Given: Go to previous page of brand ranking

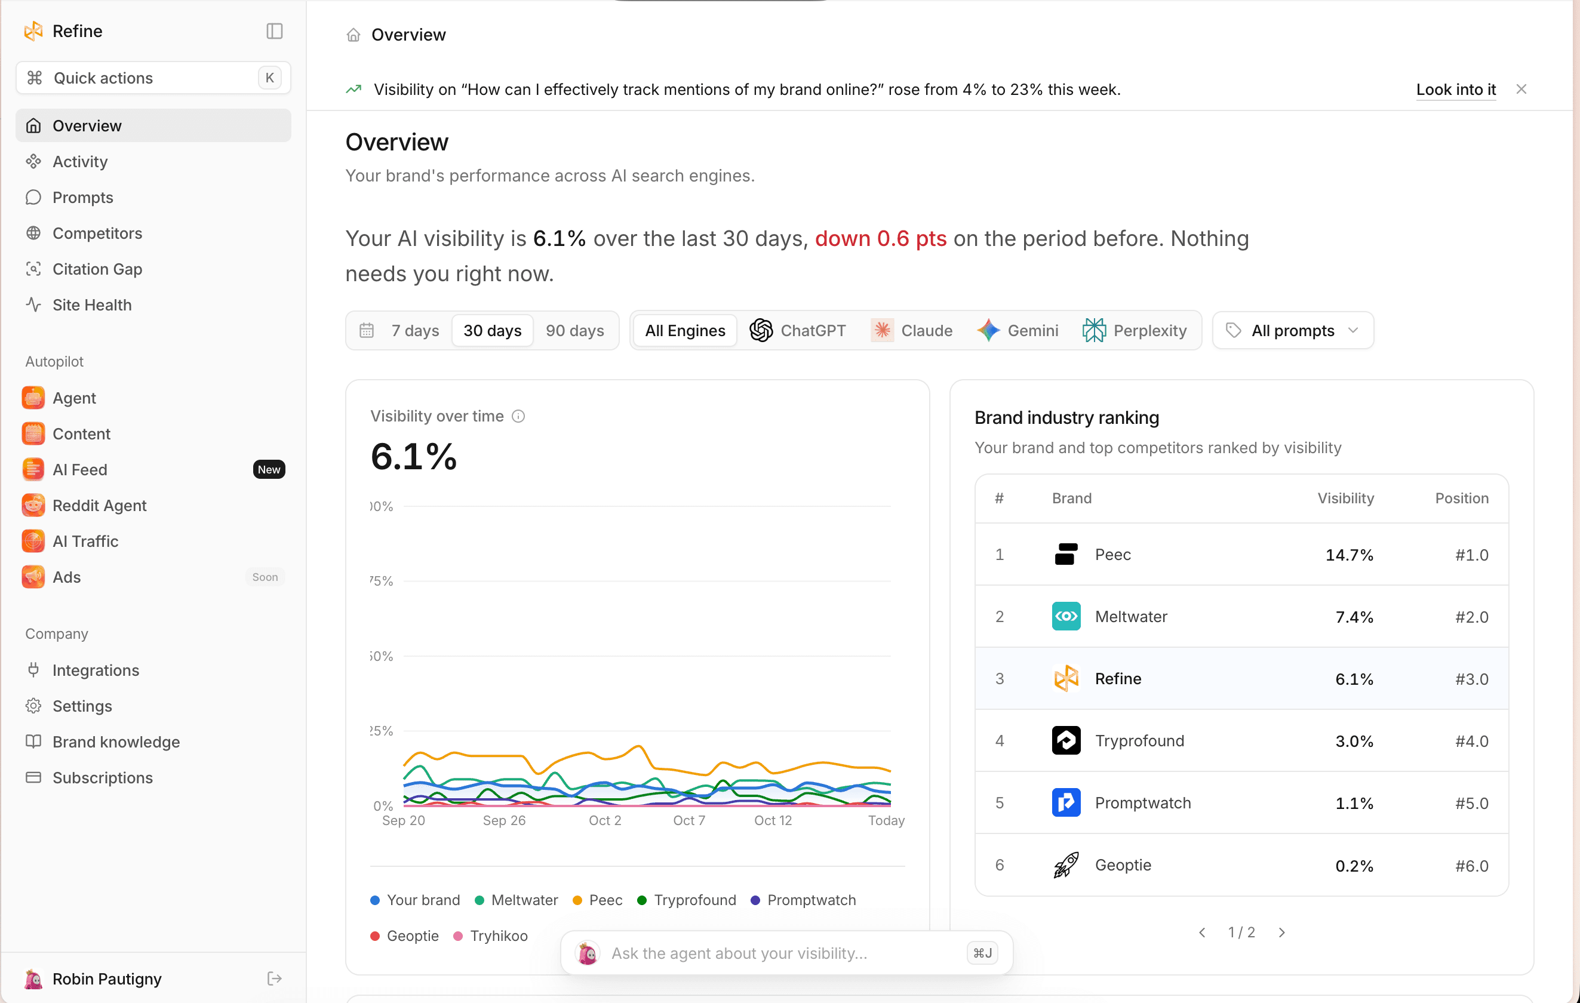Looking at the screenshot, I should coord(1202,932).
